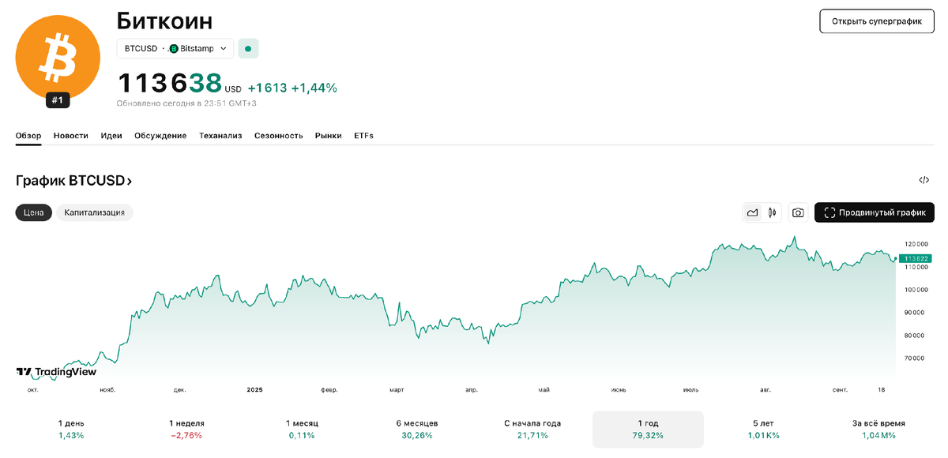
Task: Switch to the Новости tab
Action: [70, 135]
